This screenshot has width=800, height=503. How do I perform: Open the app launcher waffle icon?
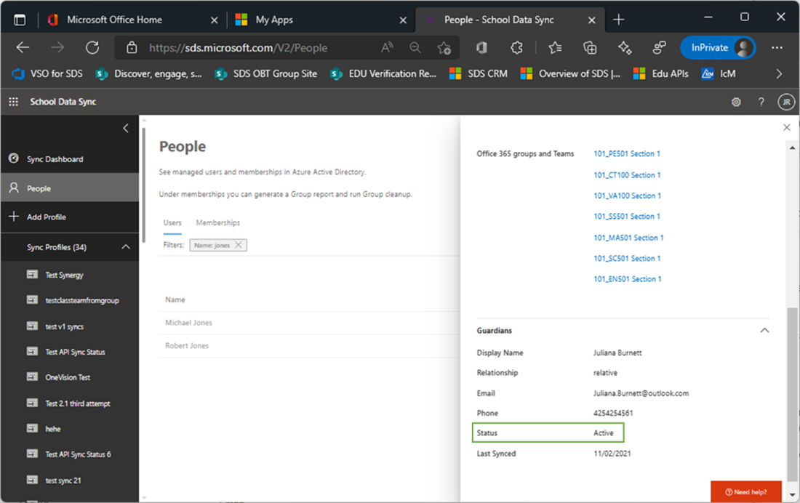13,102
